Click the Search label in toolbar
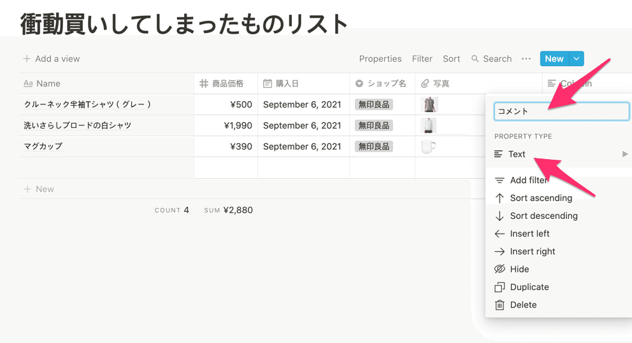632x343 pixels. pyautogui.click(x=498, y=59)
